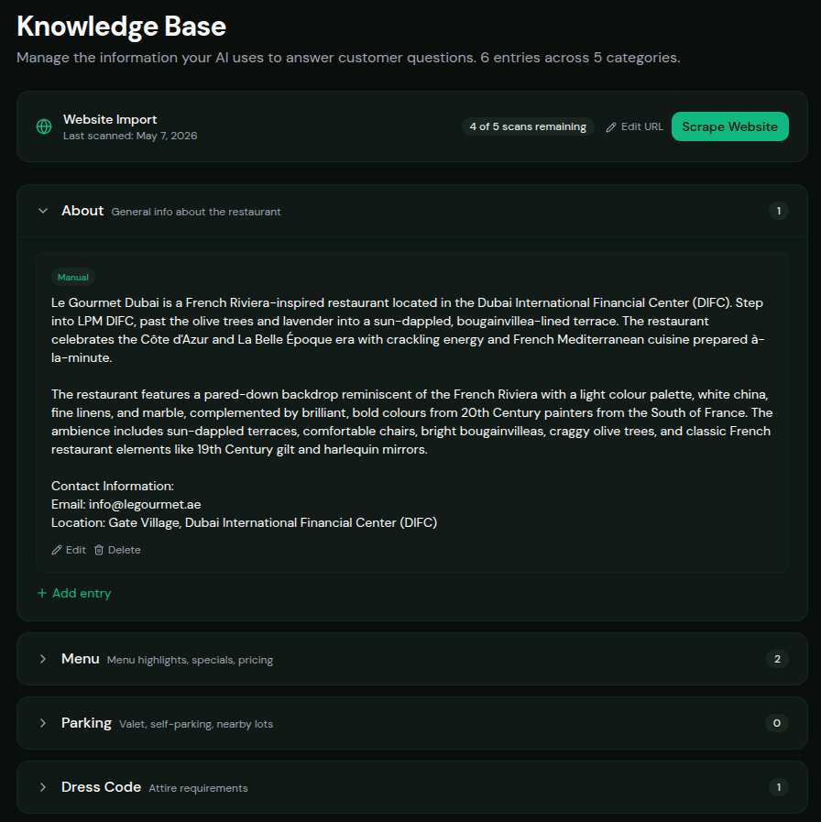Click the Menu count badge showing 2
The image size is (821, 822).
pos(778,659)
